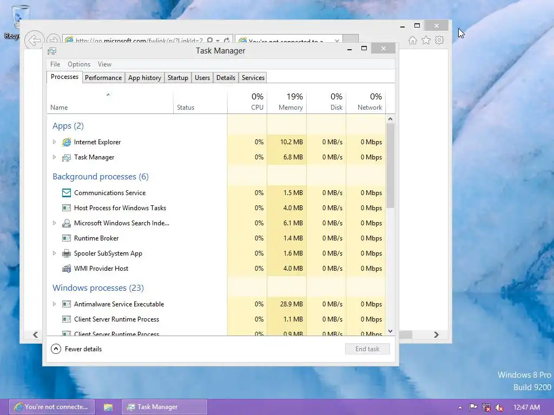
Task: Sort by the Name column header
Action: click(110, 102)
